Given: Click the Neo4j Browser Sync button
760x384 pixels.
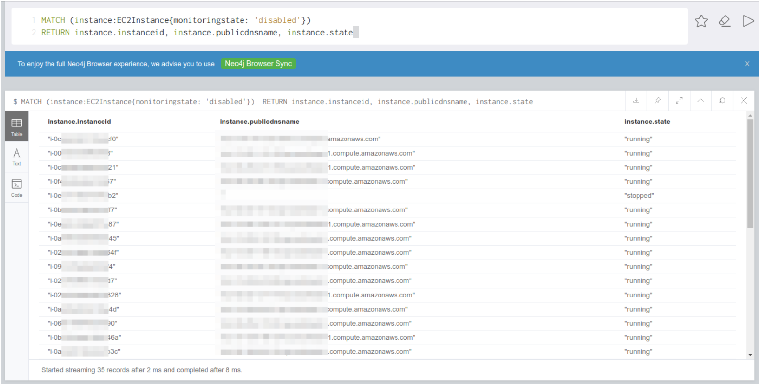Looking at the screenshot, I should pyautogui.click(x=258, y=64).
